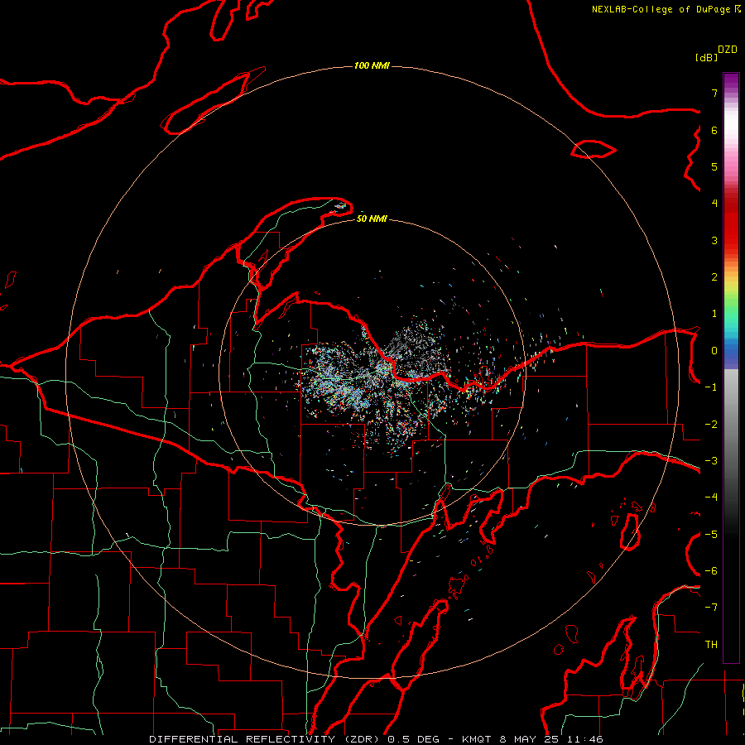Click the "-2" scale label
Screen dimensions: 745x745
pyautogui.click(x=711, y=425)
